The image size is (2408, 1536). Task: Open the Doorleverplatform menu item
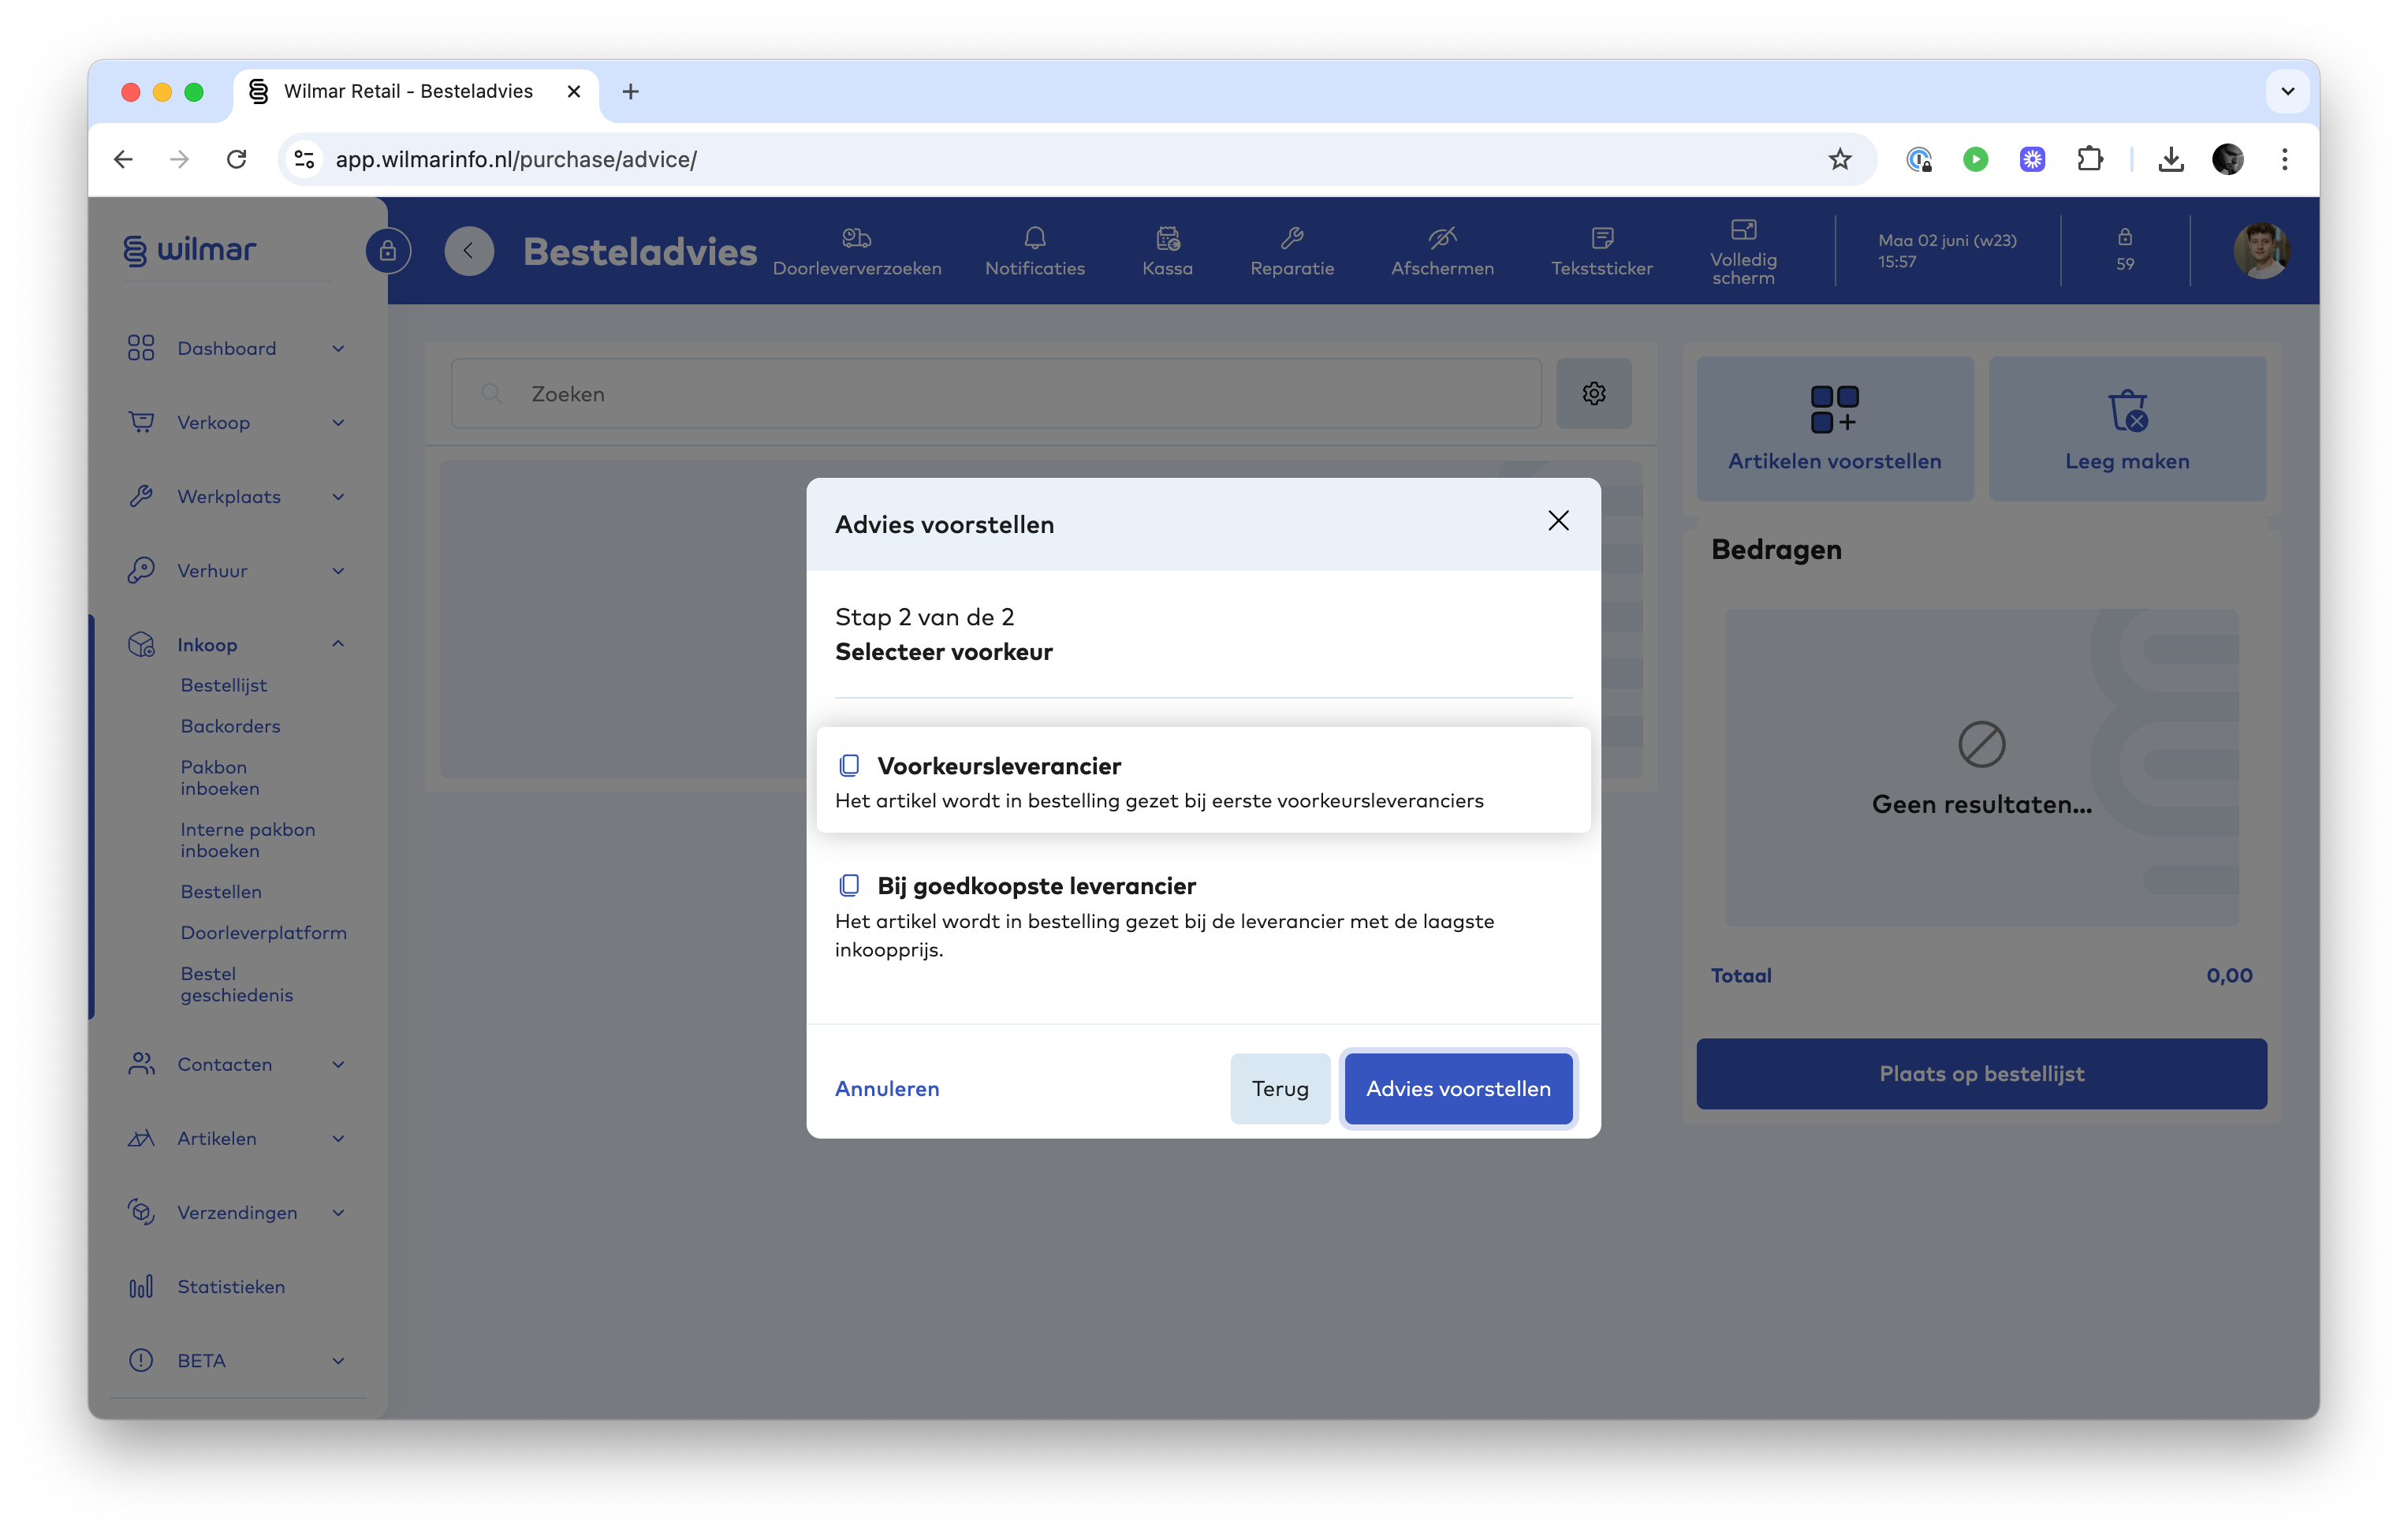263,932
